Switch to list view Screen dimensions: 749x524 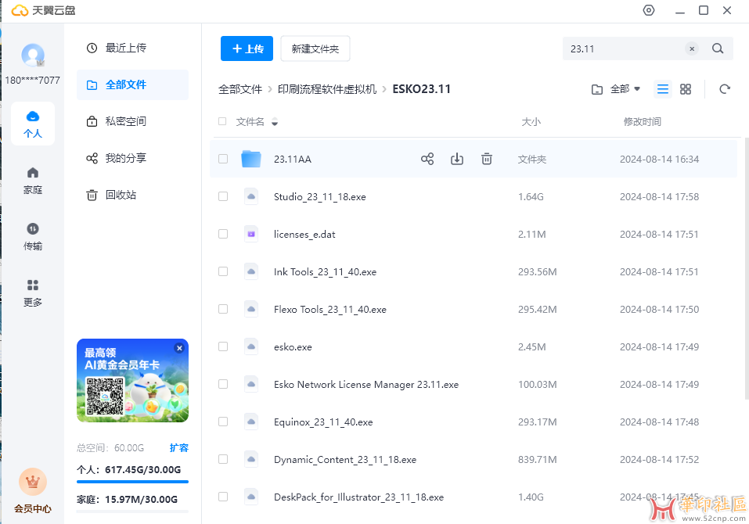(x=663, y=89)
